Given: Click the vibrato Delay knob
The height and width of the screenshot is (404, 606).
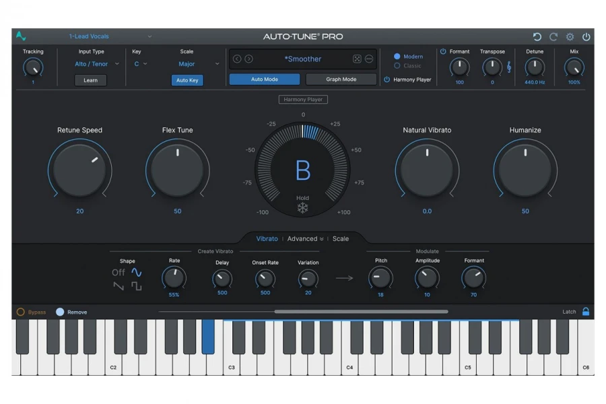Looking at the screenshot, I should point(222,278).
